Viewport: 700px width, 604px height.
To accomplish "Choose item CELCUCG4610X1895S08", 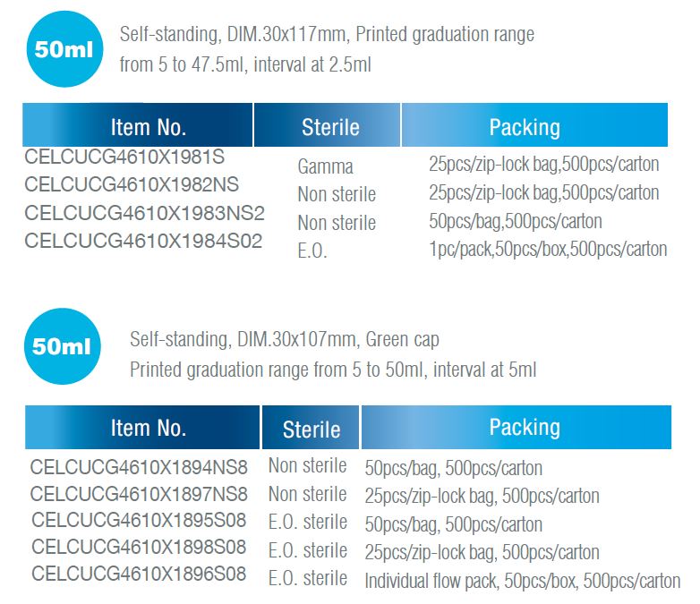I will click(139, 520).
